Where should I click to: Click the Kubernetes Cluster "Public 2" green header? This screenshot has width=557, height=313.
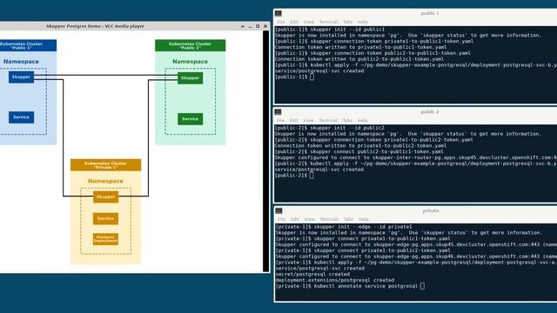tap(190, 45)
